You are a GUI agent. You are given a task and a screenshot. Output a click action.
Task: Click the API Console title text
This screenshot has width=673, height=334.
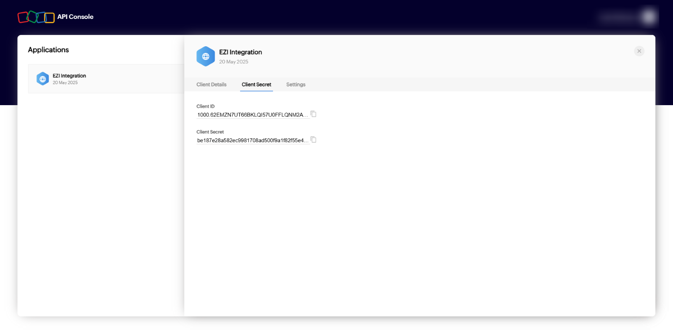75,17
